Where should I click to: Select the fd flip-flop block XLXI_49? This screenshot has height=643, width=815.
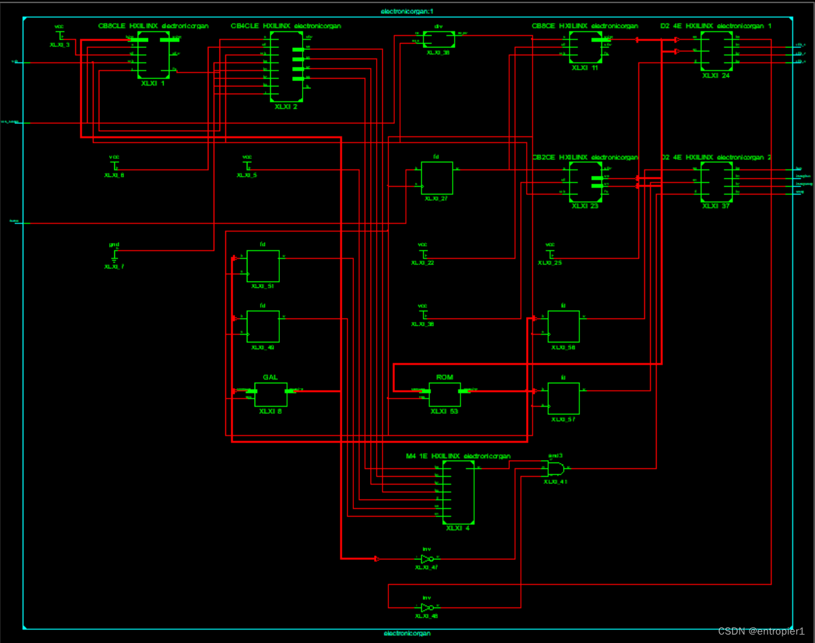[263, 326]
